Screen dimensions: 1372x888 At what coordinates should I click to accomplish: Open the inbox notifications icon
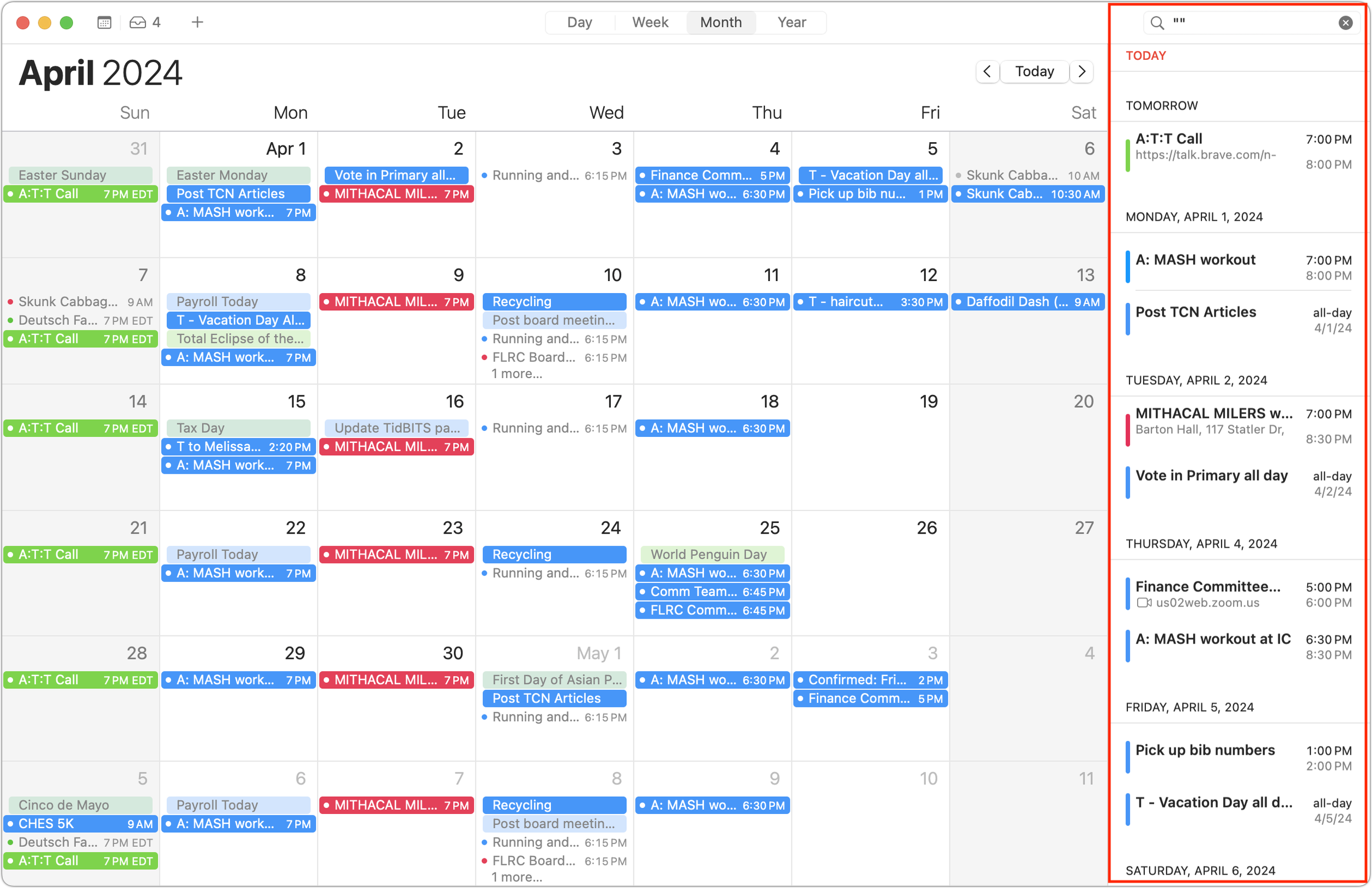[138, 23]
